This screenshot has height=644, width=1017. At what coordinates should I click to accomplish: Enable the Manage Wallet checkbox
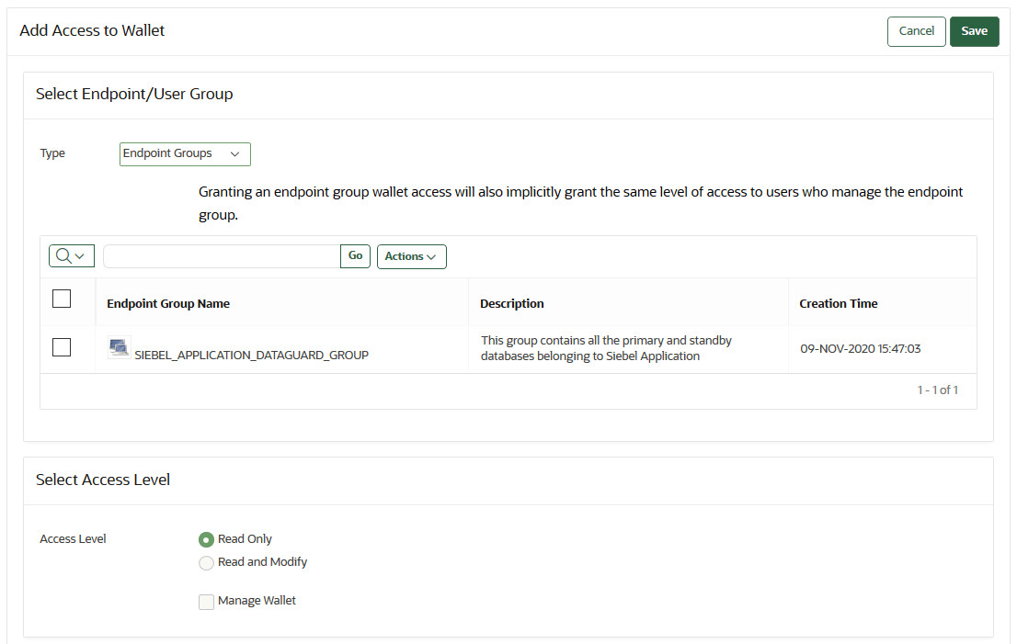click(206, 600)
